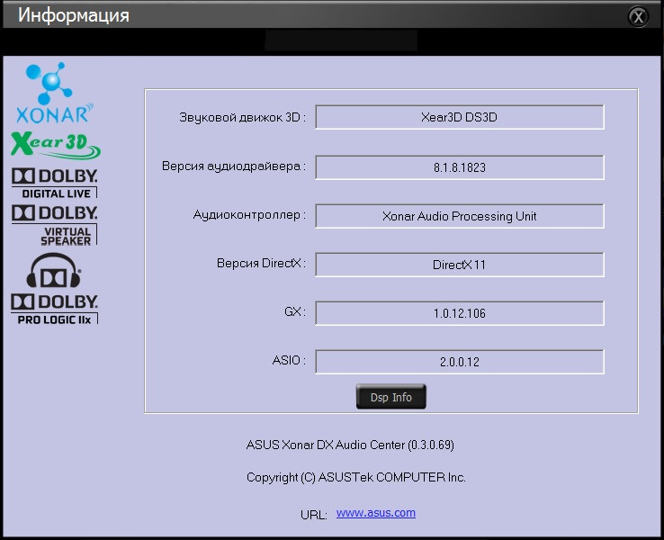This screenshot has width=664, height=540.
Task: Click the Dolby Virtual Speaker logo
Action: pos(55,225)
